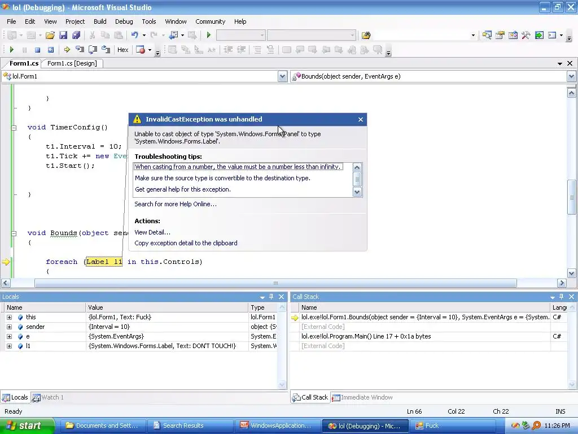Image resolution: width=578 pixels, height=434 pixels.
Task: Click 'Make sure the source type is convertible' tip
Action: [222, 178]
